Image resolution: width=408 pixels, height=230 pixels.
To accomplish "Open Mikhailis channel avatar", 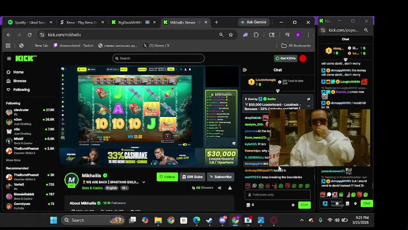I will tap(72, 180).
